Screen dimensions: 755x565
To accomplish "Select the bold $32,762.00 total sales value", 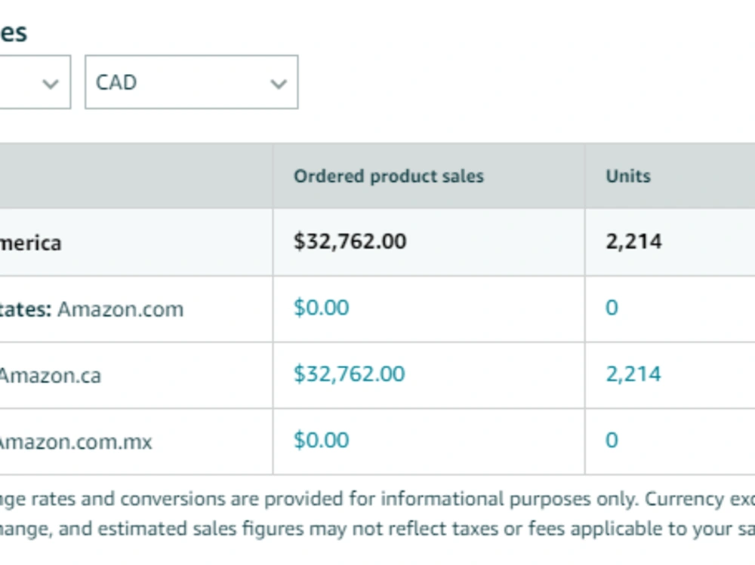I will click(350, 241).
